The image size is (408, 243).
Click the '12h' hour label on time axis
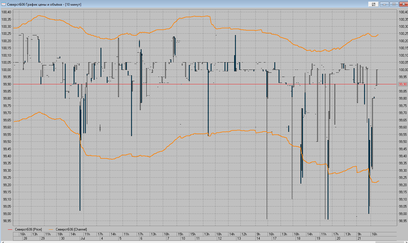244,234
